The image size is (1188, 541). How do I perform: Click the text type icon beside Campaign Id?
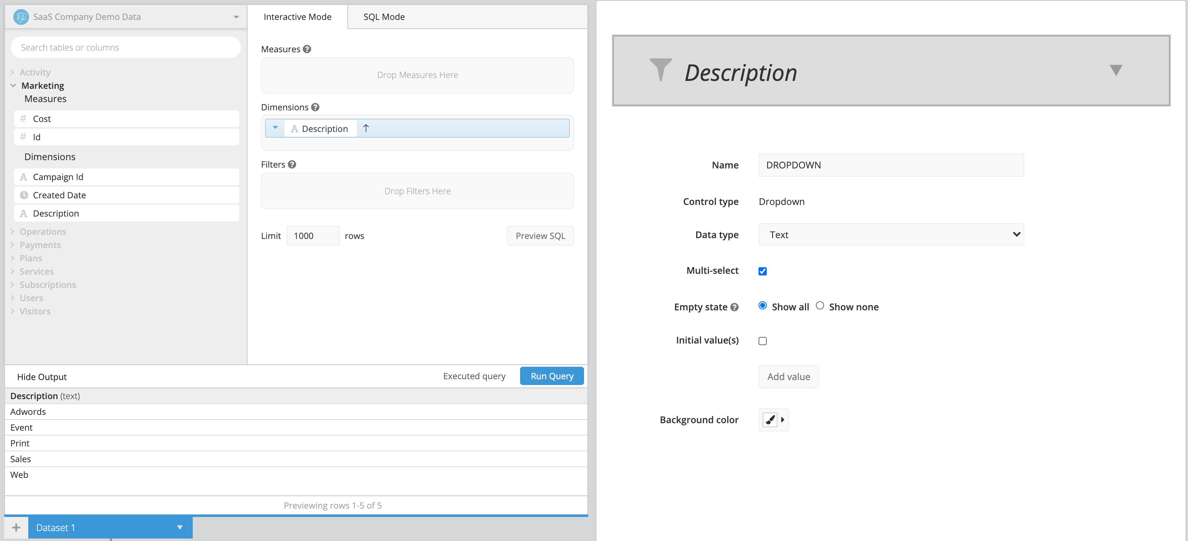pyautogui.click(x=24, y=177)
